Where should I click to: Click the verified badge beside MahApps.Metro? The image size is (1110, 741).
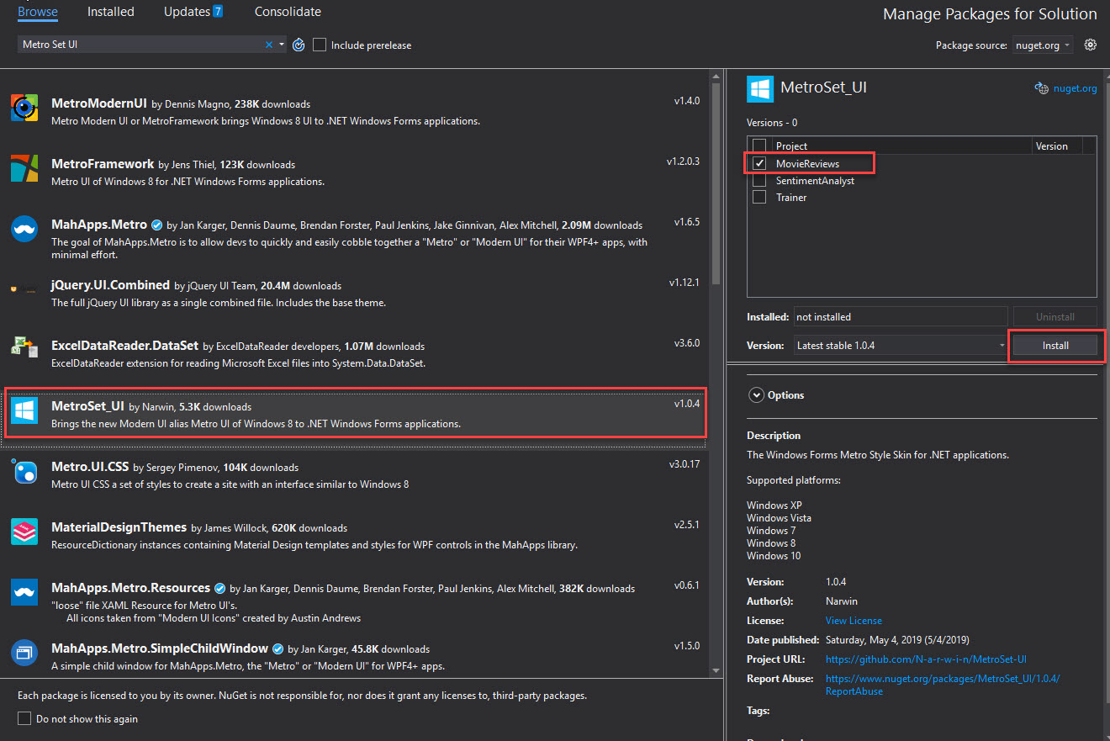click(x=156, y=225)
